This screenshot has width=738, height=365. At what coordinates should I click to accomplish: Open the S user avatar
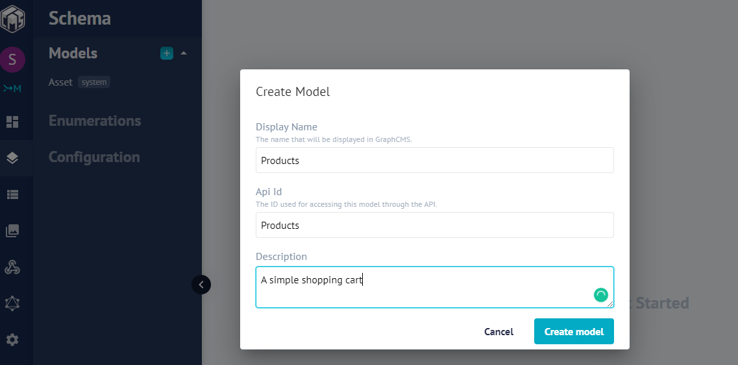coord(12,60)
